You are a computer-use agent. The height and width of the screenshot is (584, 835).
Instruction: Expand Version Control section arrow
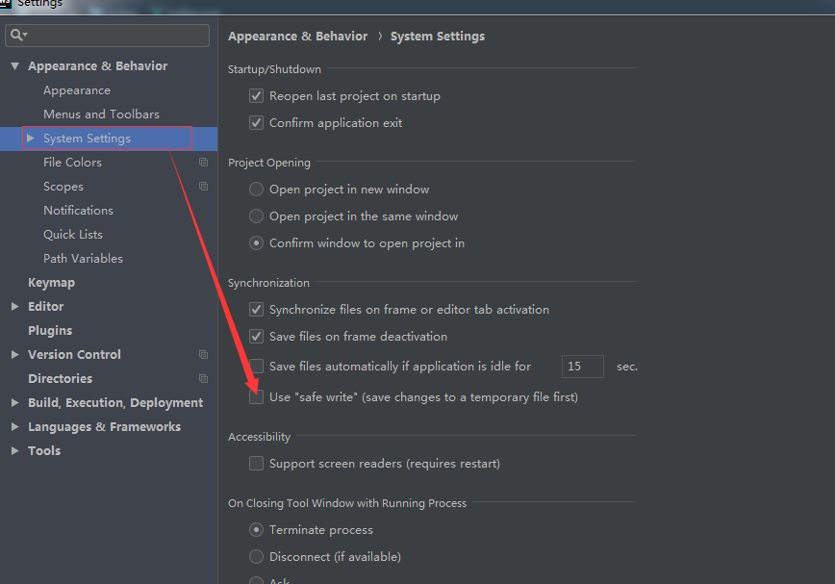(x=15, y=355)
